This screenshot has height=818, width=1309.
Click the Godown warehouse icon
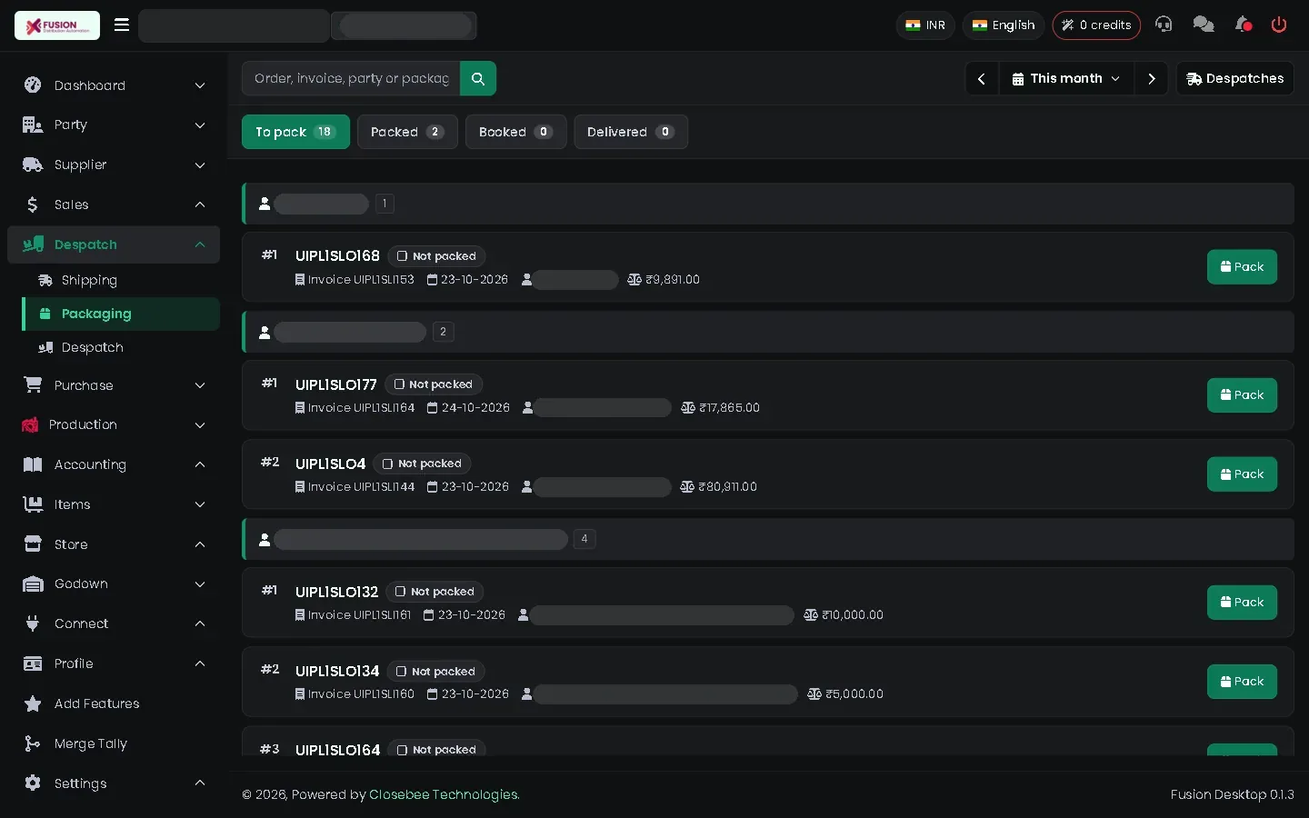33,584
